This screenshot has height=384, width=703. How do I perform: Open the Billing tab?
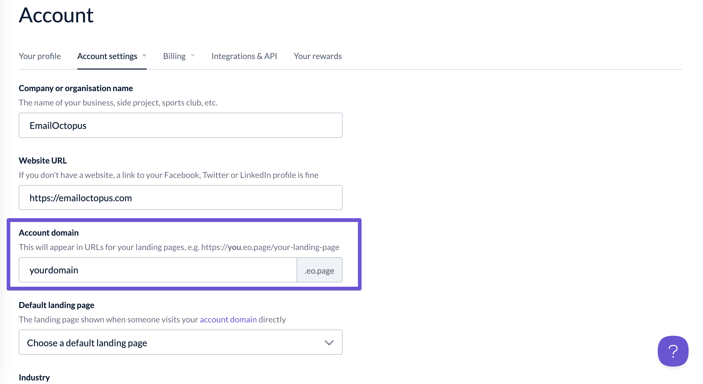pyautogui.click(x=174, y=56)
